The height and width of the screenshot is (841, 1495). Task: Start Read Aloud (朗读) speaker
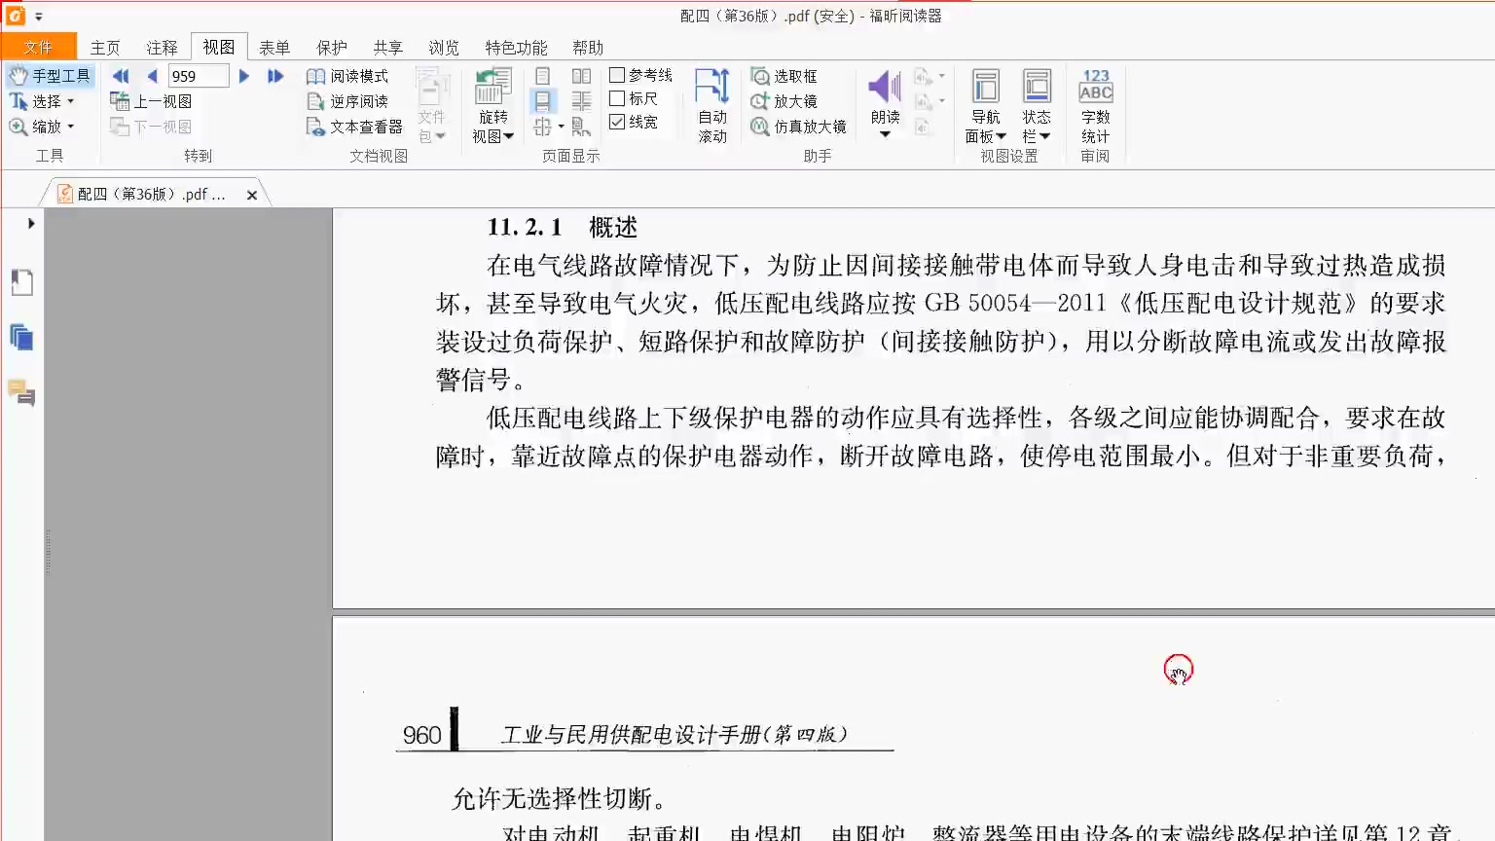885,88
